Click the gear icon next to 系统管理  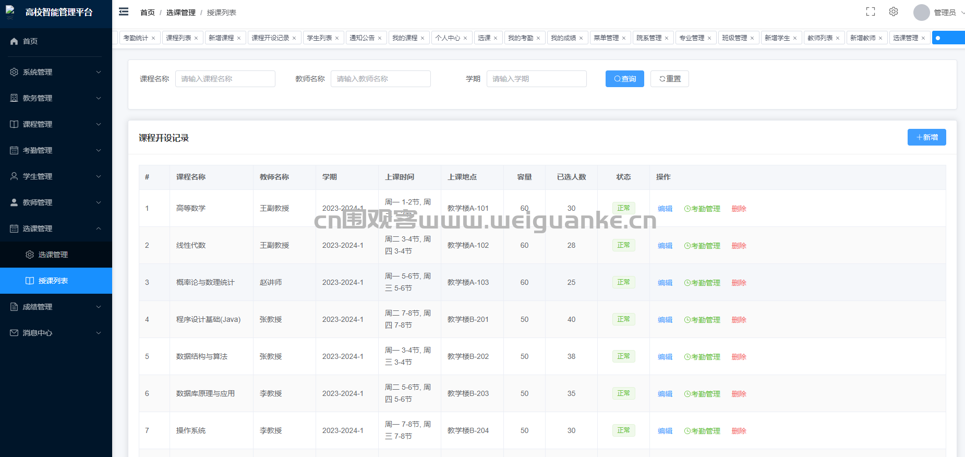pos(14,72)
